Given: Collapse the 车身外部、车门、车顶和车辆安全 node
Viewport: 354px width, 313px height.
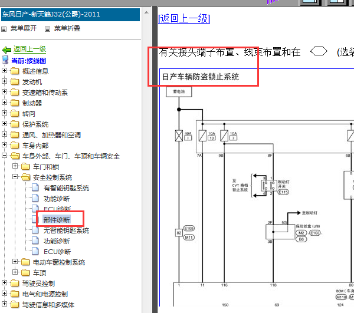Looking at the screenshot, I should [x=4, y=156].
